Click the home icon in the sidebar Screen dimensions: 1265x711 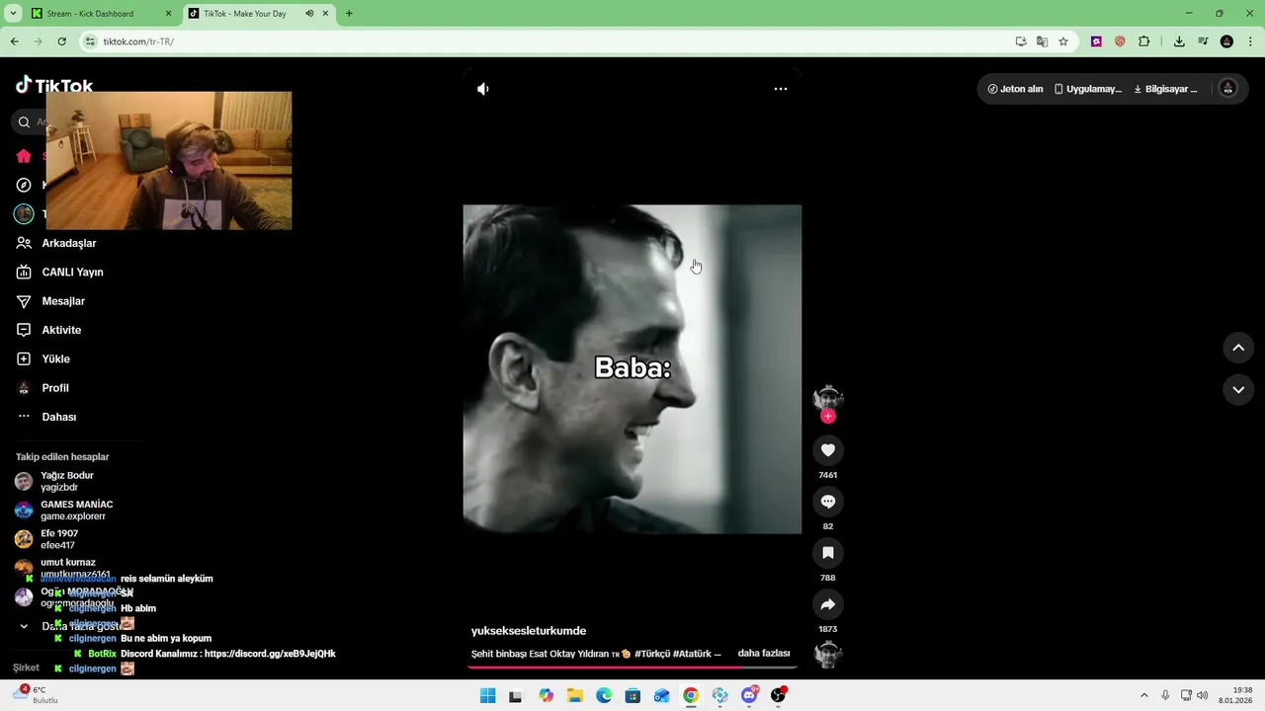coord(24,156)
